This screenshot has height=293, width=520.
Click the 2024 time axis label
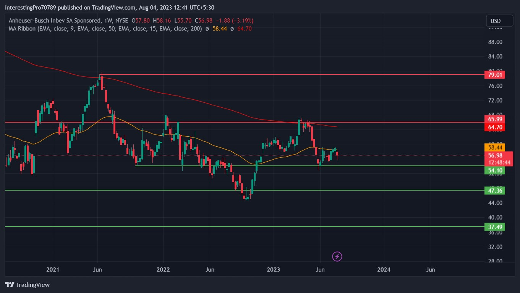384,270
